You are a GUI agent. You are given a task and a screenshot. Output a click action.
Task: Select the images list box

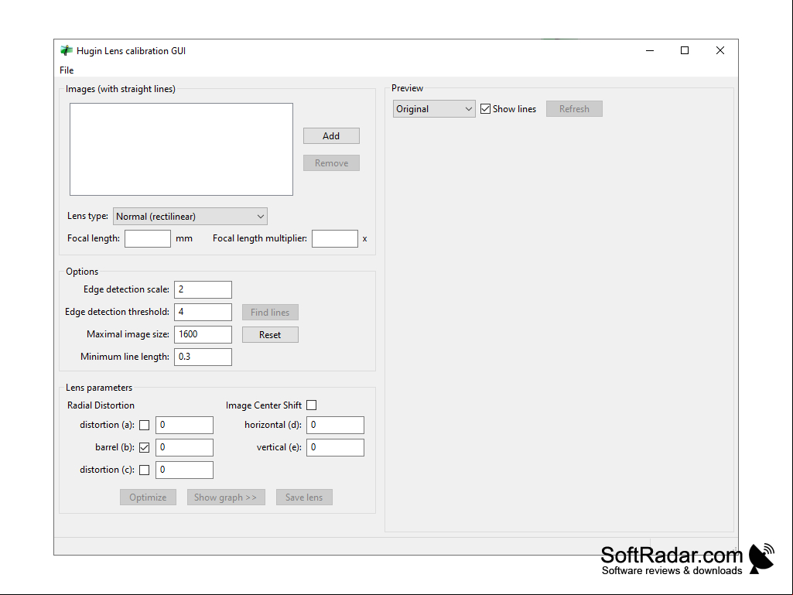point(182,149)
